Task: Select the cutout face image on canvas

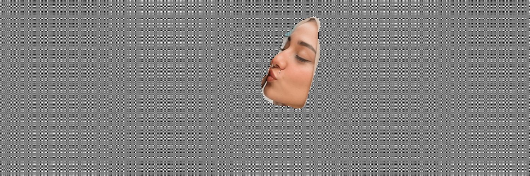Action: coord(291,63)
